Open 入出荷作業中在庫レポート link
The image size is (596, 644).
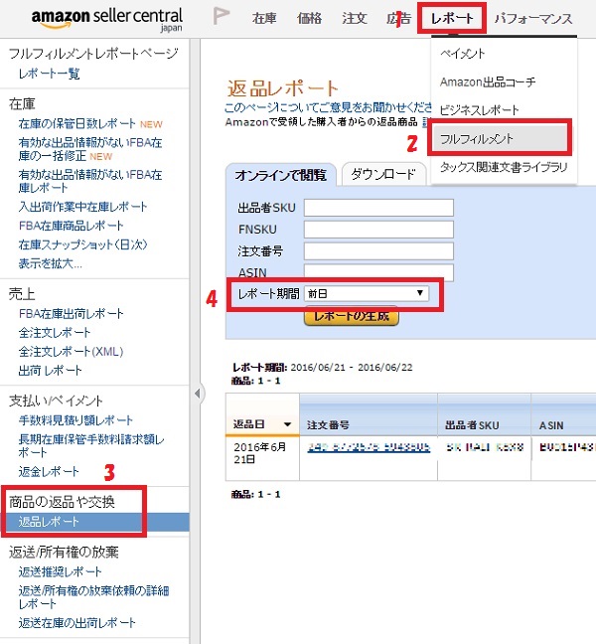click(82, 207)
